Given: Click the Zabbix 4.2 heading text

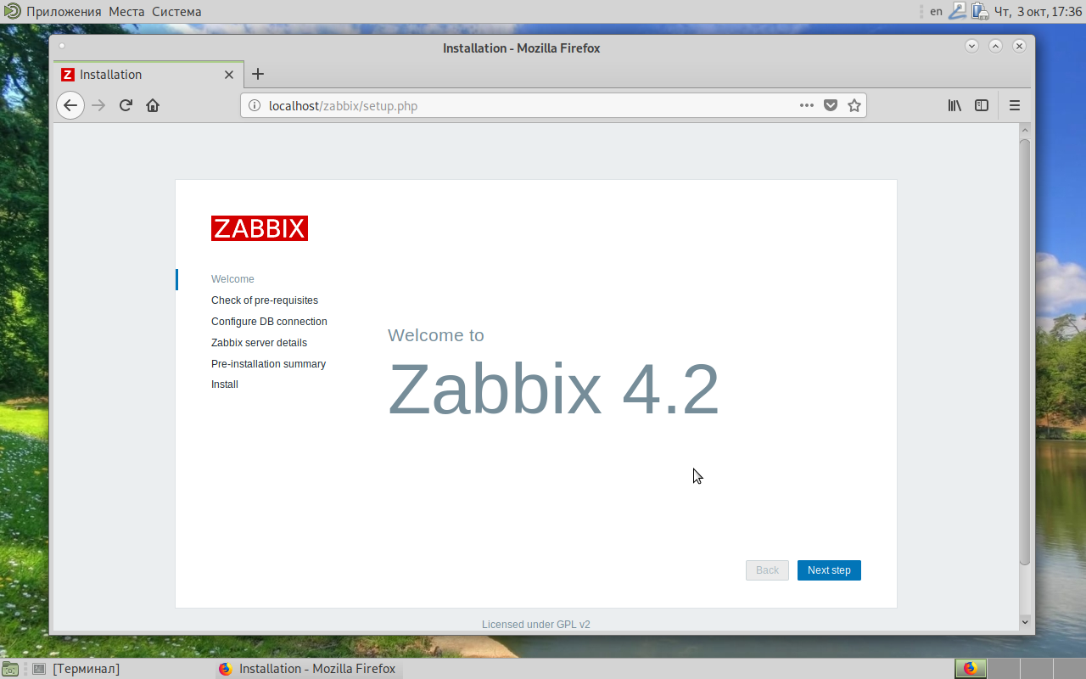Looking at the screenshot, I should (x=553, y=389).
